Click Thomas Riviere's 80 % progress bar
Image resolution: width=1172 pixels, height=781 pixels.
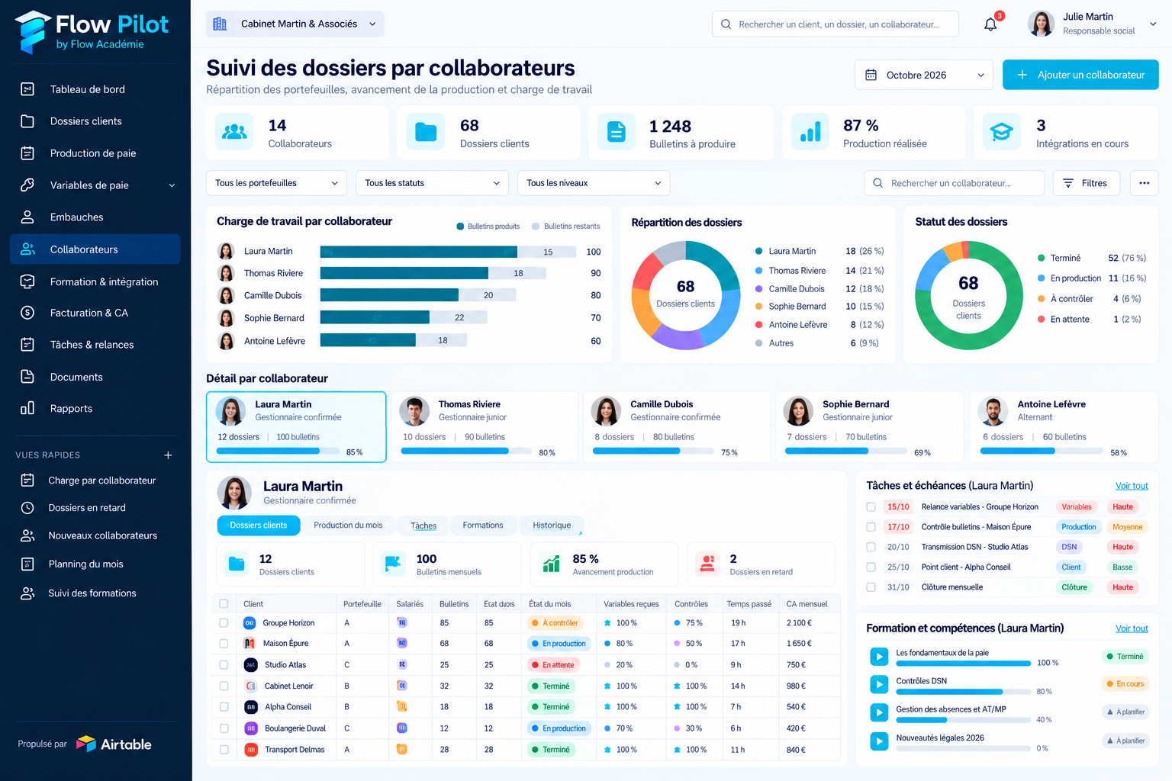point(466,452)
